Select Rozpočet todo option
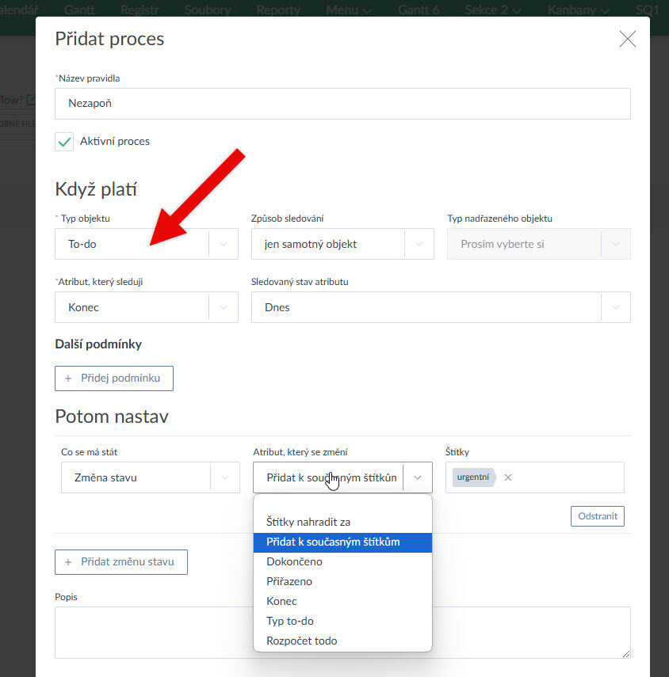The width and height of the screenshot is (669, 677). pos(301,641)
